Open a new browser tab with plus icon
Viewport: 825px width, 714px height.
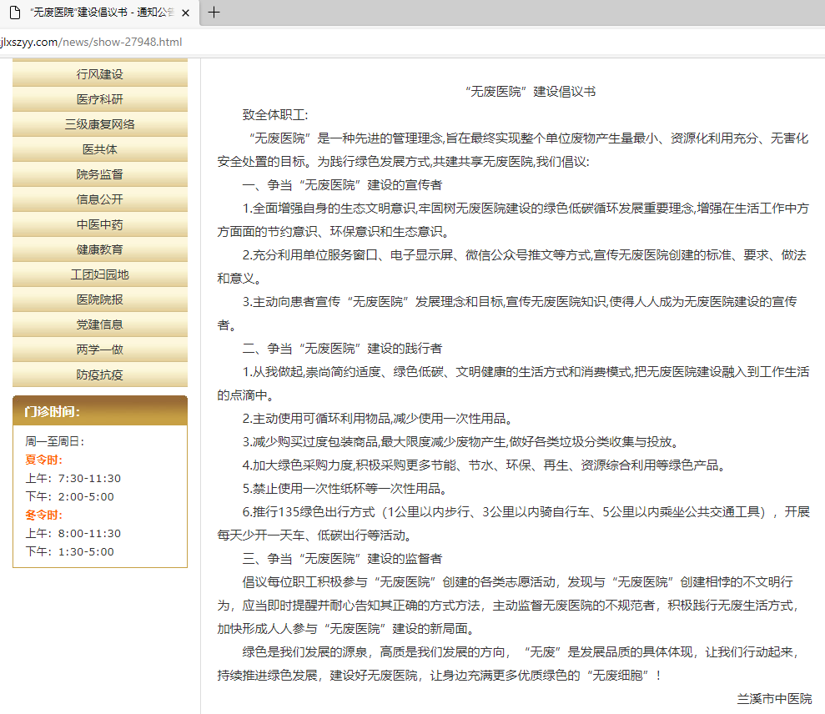point(214,13)
